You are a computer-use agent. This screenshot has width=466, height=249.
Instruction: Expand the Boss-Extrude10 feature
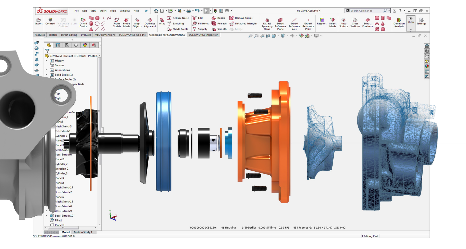47,216
